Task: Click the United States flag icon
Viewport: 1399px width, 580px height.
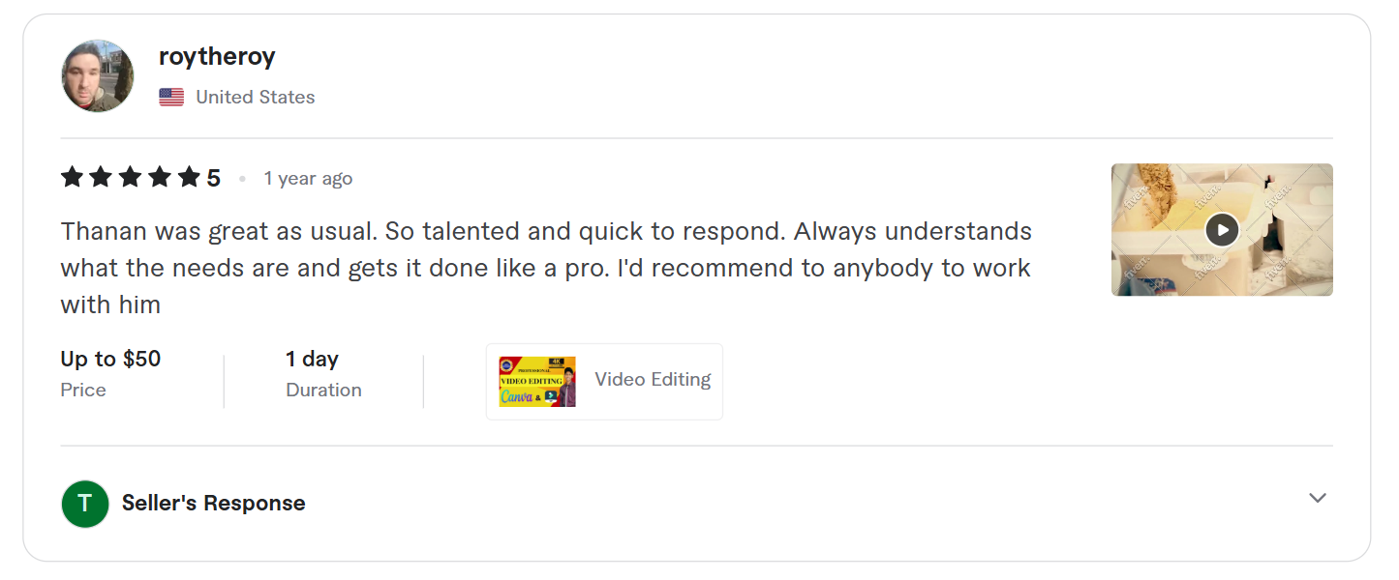Action: point(171,98)
